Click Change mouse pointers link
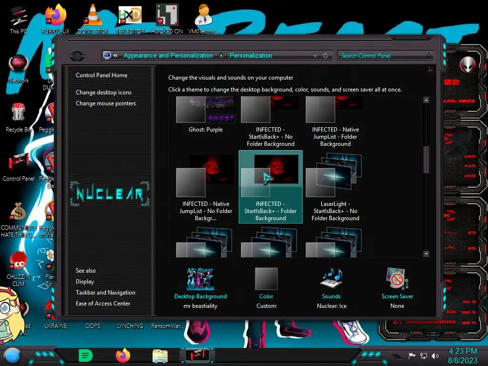 tap(106, 103)
